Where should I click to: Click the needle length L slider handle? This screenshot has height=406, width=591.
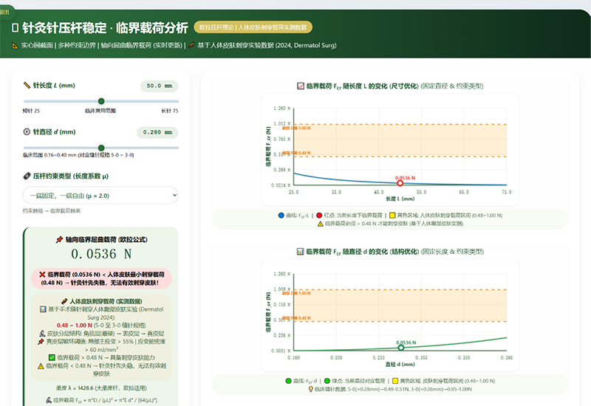pos(101,101)
